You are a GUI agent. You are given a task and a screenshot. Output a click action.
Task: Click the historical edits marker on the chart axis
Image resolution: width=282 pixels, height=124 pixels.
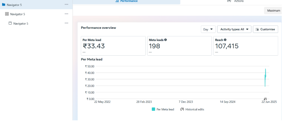[x=265, y=99]
